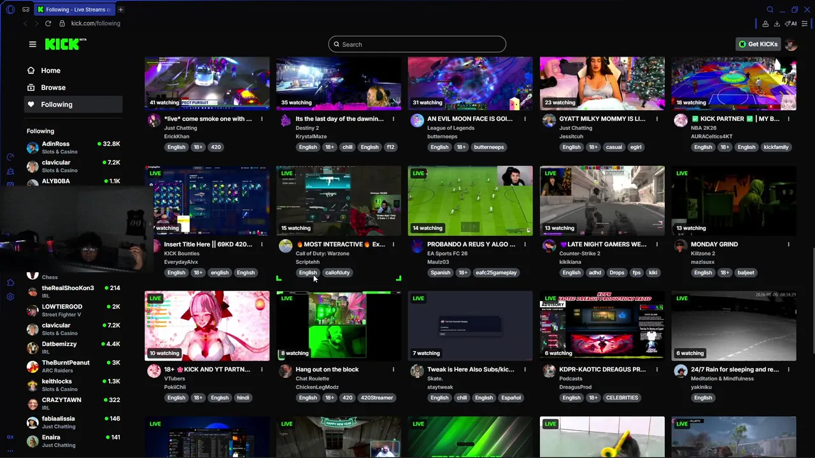Open options for ErickKhan stream card

[x=262, y=119]
